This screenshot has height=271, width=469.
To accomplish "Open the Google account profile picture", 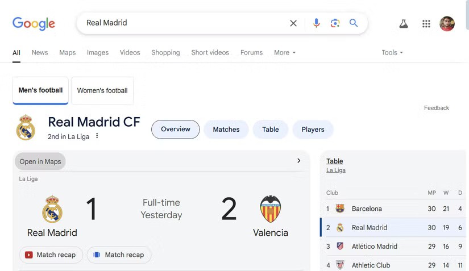I will 447,24.
